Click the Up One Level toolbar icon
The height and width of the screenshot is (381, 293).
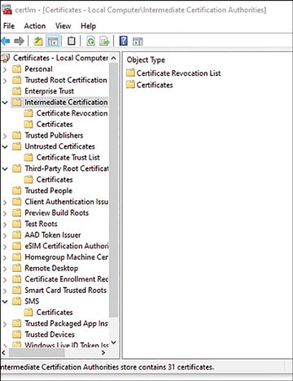coord(38,42)
